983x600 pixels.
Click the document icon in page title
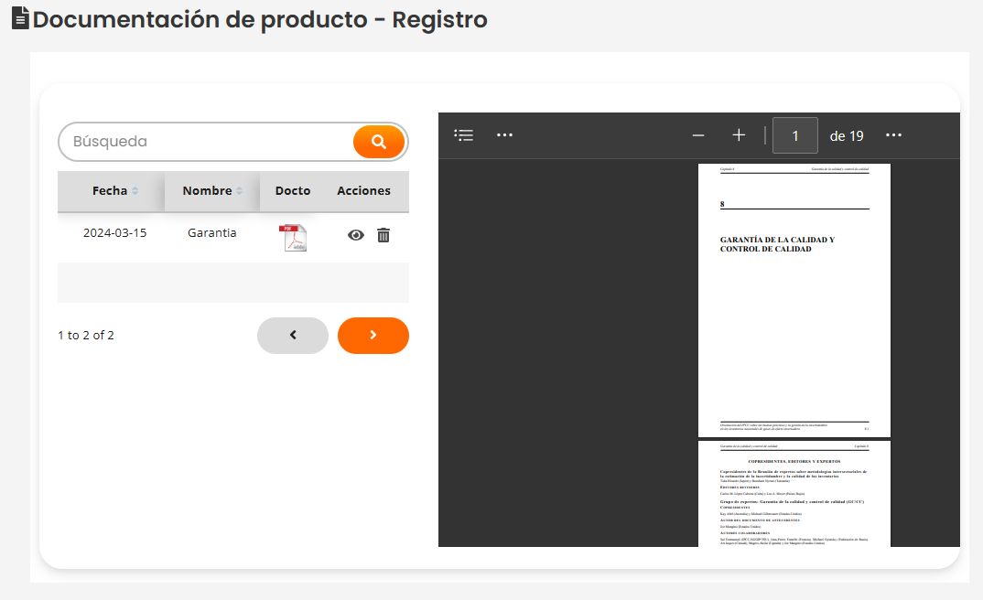(20, 18)
